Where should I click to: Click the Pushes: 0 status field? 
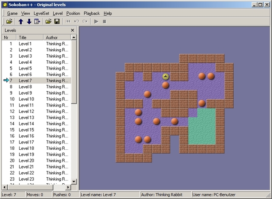click(66, 195)
